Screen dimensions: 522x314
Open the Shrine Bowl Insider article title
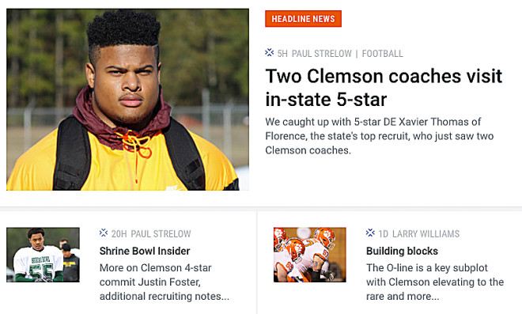(145, 251)
